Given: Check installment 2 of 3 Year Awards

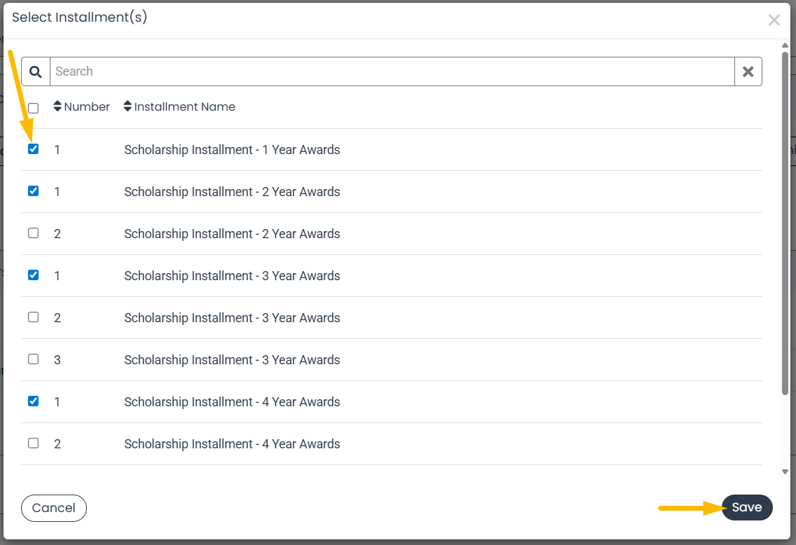Looking at the screenshot, I should pos(34,317).
